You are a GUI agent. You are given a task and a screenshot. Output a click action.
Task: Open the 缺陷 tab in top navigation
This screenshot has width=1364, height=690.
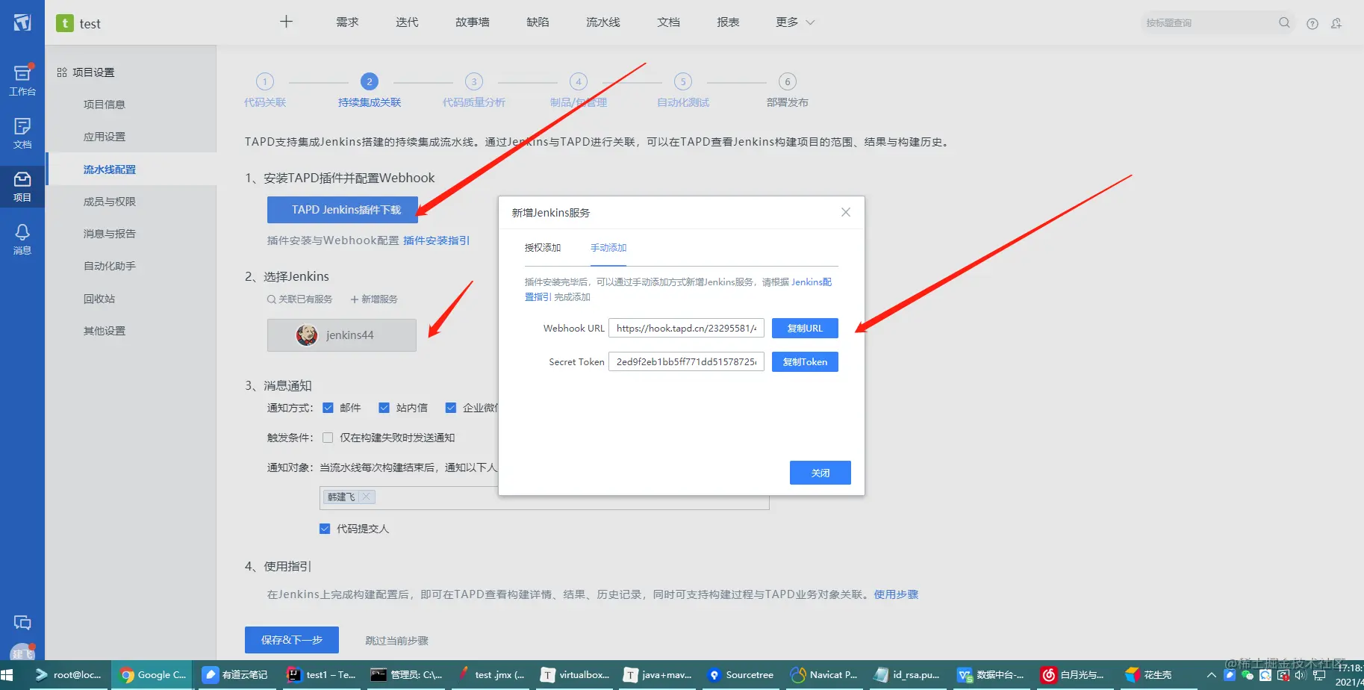point(538,22)
